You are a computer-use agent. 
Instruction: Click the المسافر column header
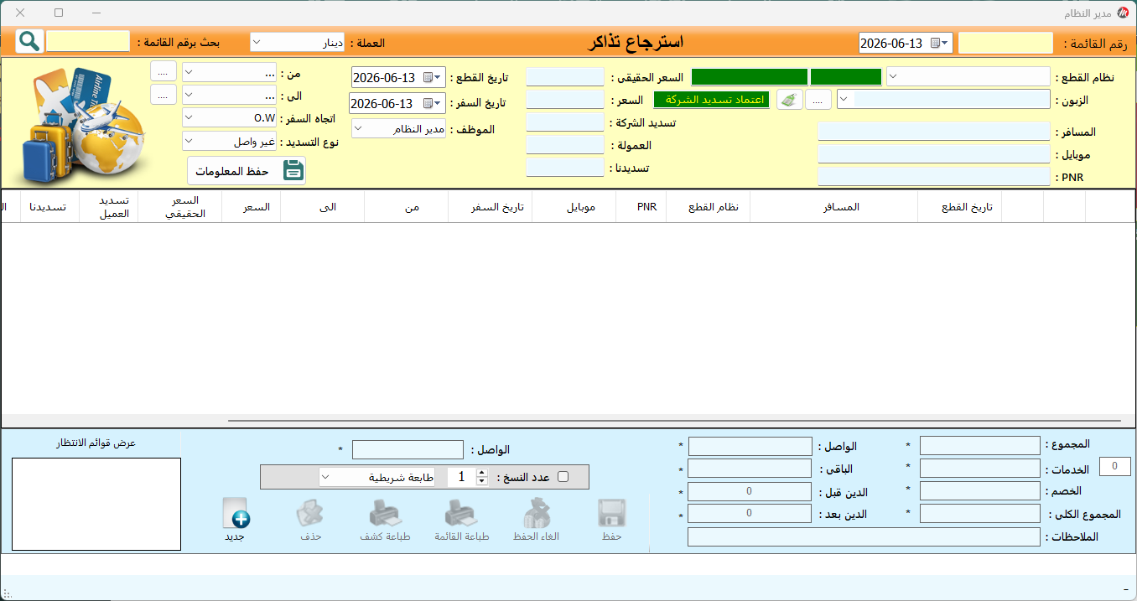[x=834, y=207]
